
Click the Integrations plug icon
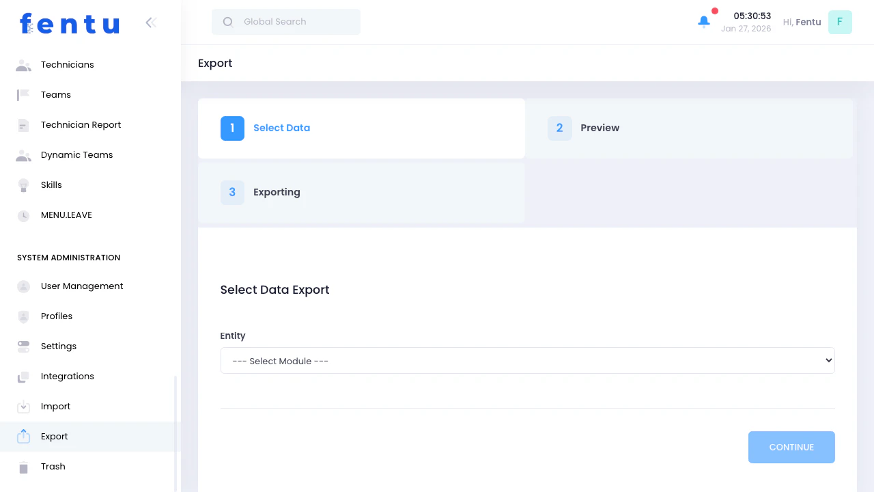coord(23,376)
